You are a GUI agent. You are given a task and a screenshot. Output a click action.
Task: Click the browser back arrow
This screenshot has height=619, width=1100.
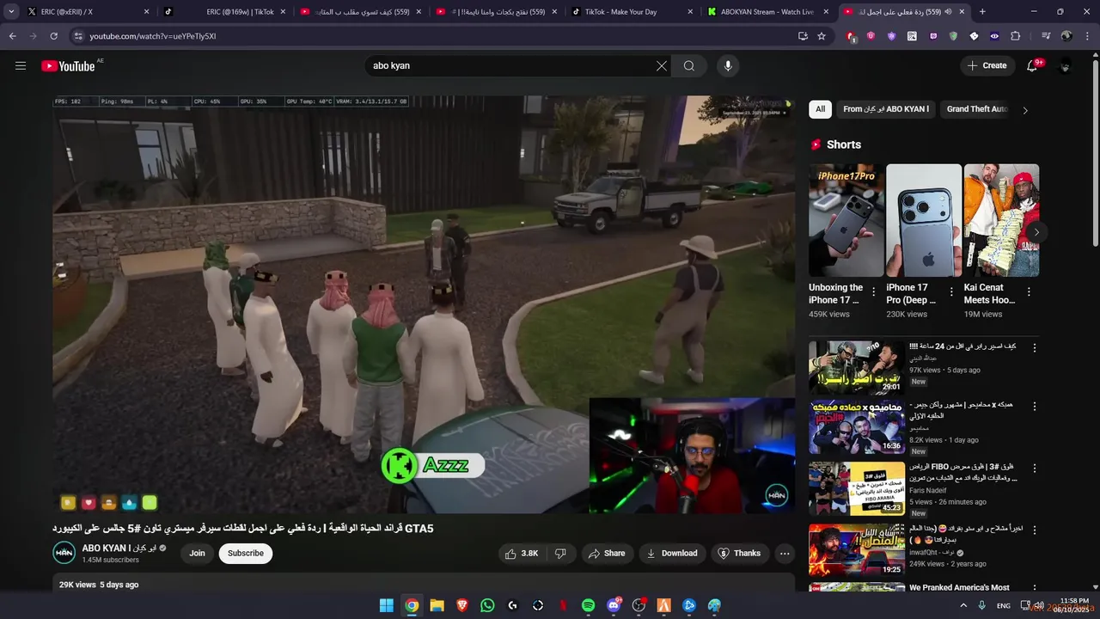tap(12, 36)
